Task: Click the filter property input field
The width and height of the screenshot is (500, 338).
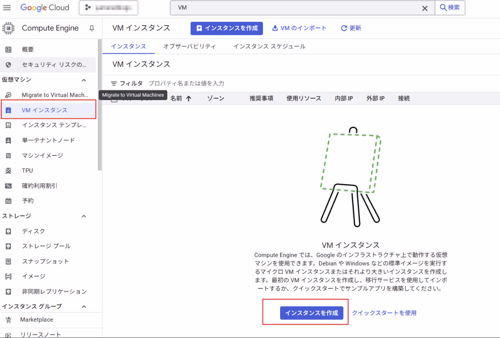Action: click(187, 83)
